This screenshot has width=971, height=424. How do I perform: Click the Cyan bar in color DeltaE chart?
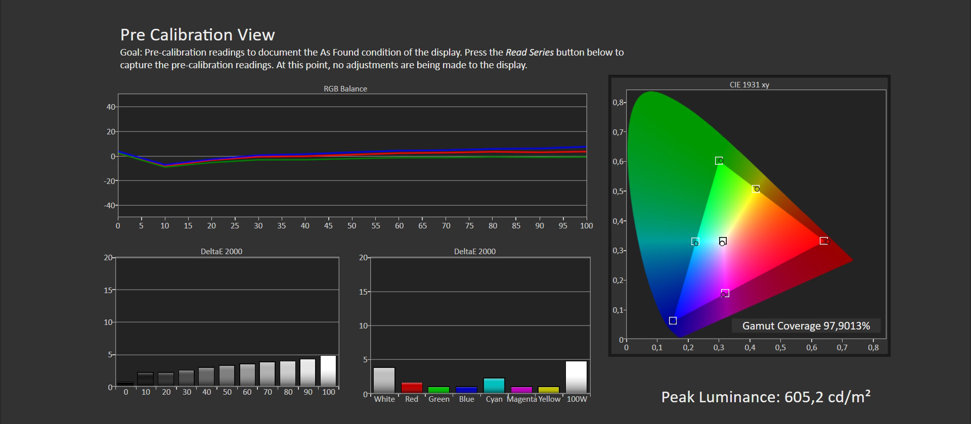pyautogui.click(x=494, y=385)
